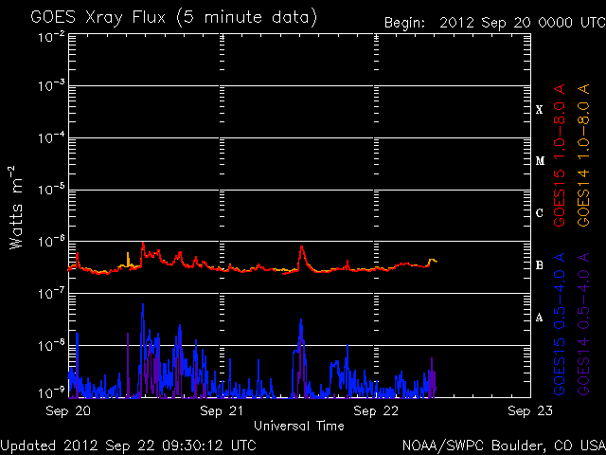The width and height of the screenshot is (606, 455).
Task: Select the C flare class label
Action: click(540, 213)
